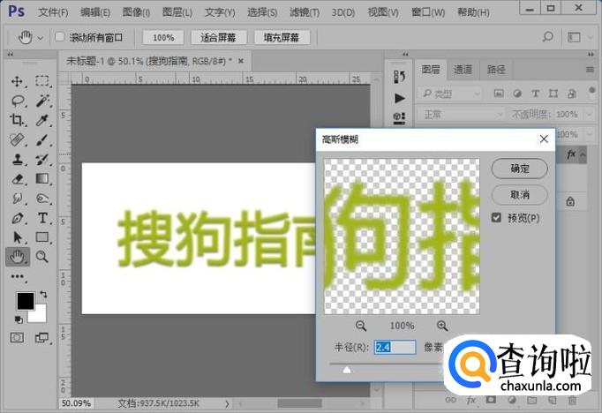Screen dimensions: 602x413
Task: Select the Rectangular Marquee tool
Action: [42, 81]
